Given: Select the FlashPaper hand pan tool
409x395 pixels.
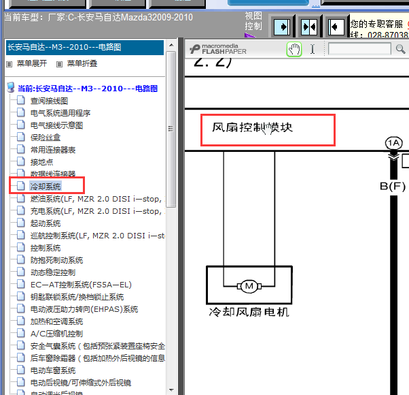Looking at the screenshot, I should [x=294, y=49].
